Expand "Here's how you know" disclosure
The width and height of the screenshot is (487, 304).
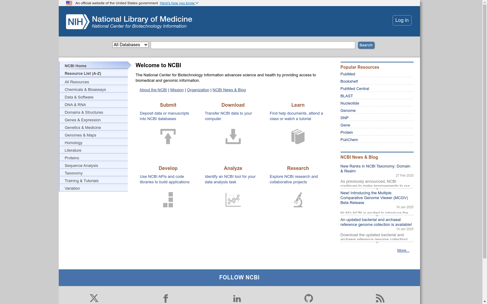click(x=179, y=3)
